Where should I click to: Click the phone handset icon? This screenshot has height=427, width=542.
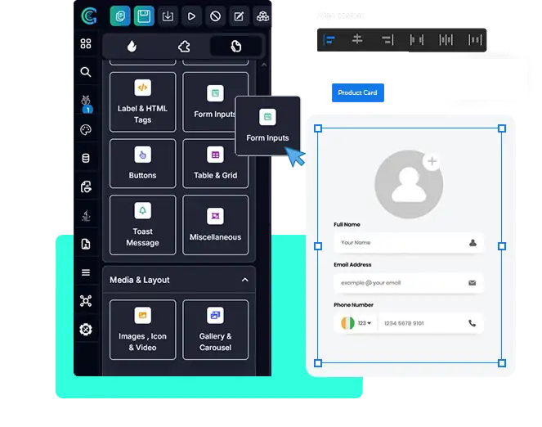(473, 323)
